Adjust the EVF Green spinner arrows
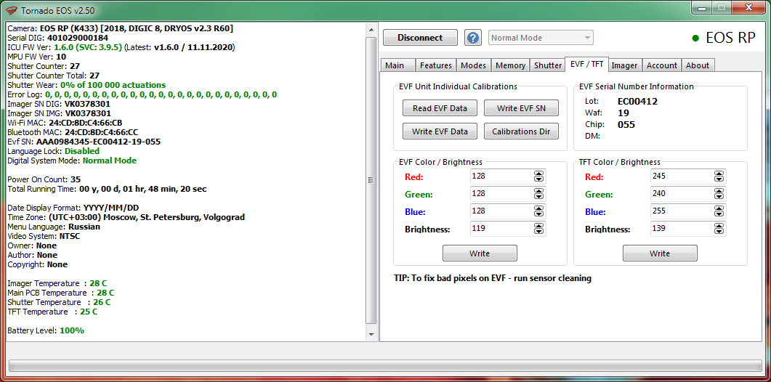 pyautogui.click(x=539, y=194)
